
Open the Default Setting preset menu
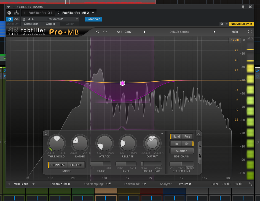tap(179, 32)
